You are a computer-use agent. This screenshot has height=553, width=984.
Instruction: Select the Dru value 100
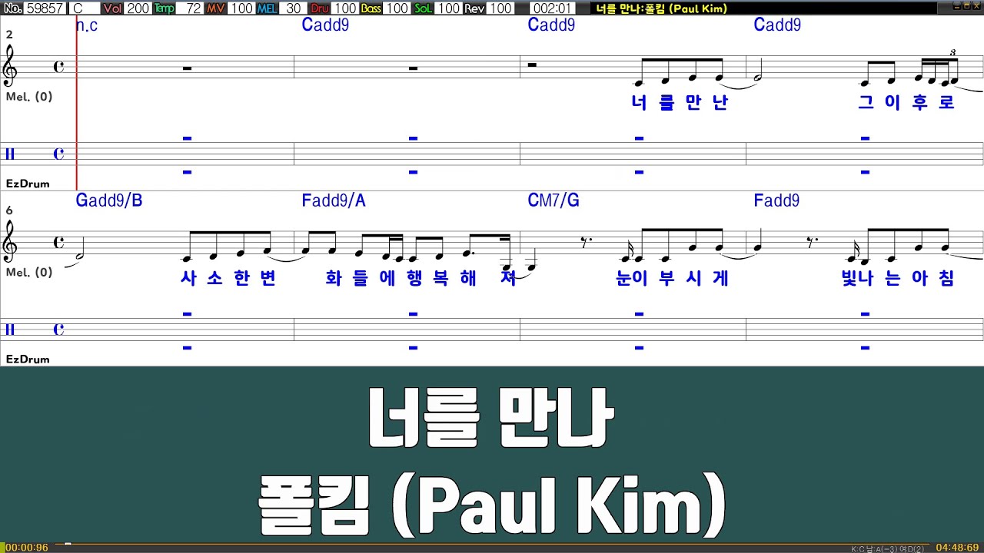pyautogui.click(x=345, y=8)
